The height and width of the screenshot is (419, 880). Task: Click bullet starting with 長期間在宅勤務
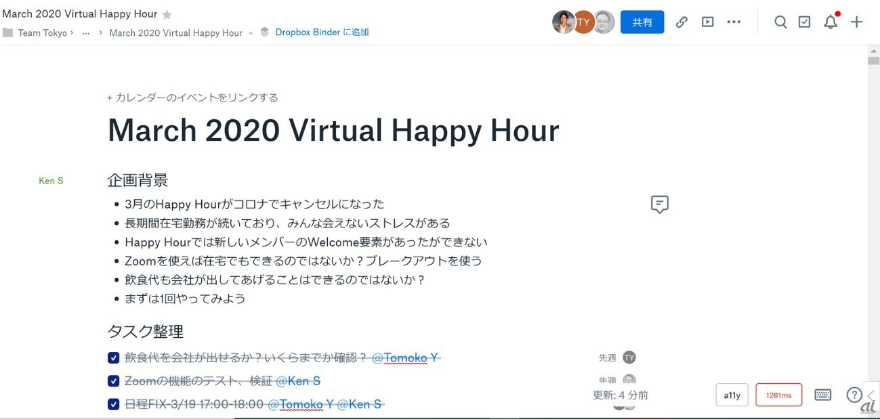coord(287,223)
